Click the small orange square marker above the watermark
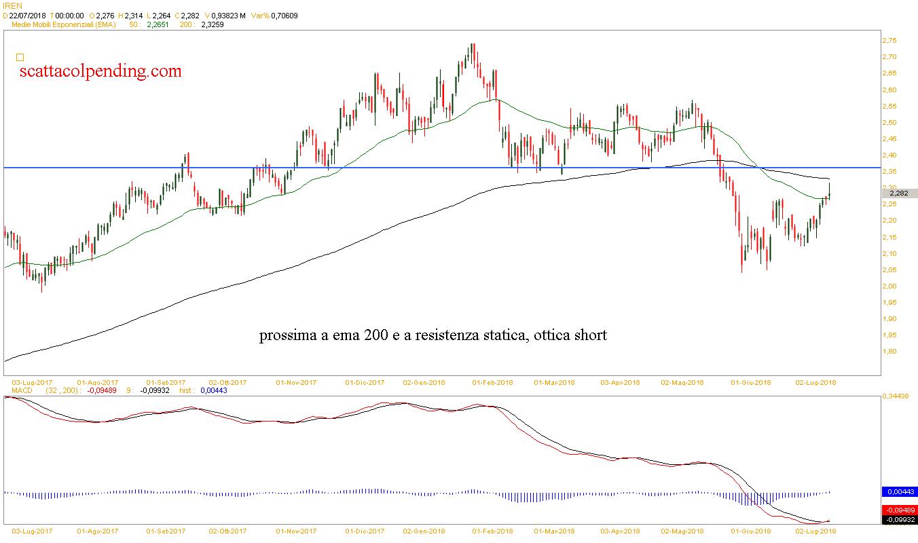This screenshot has height=543, width=918. [x=20, y=58]
